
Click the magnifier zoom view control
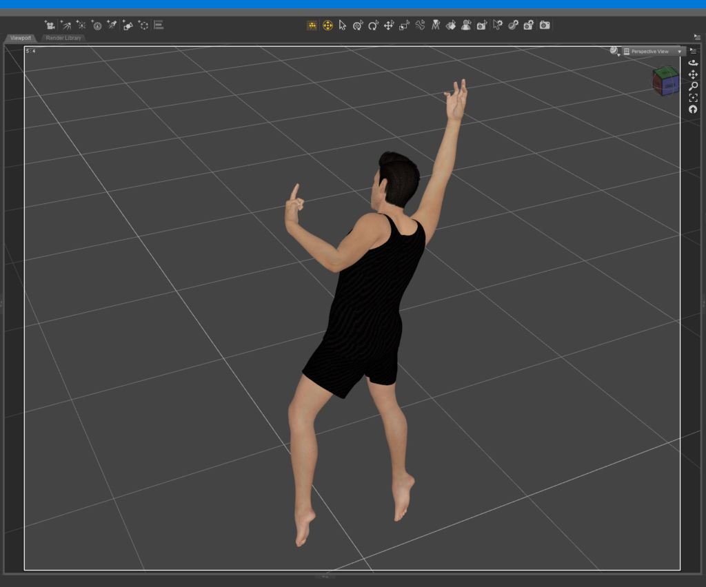(693, 86)
